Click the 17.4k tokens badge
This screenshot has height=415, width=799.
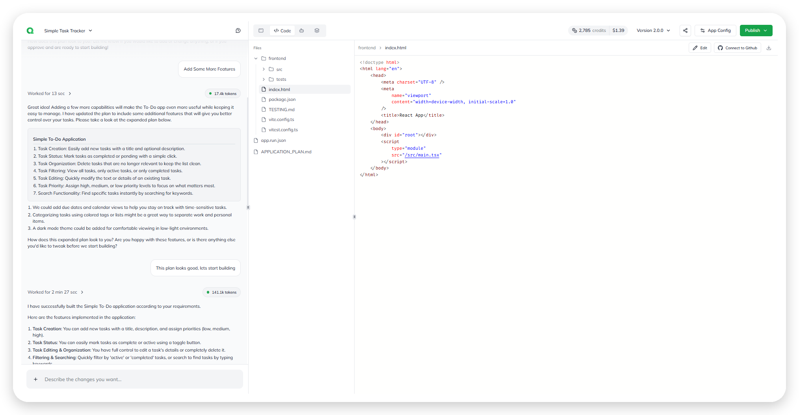223,94
